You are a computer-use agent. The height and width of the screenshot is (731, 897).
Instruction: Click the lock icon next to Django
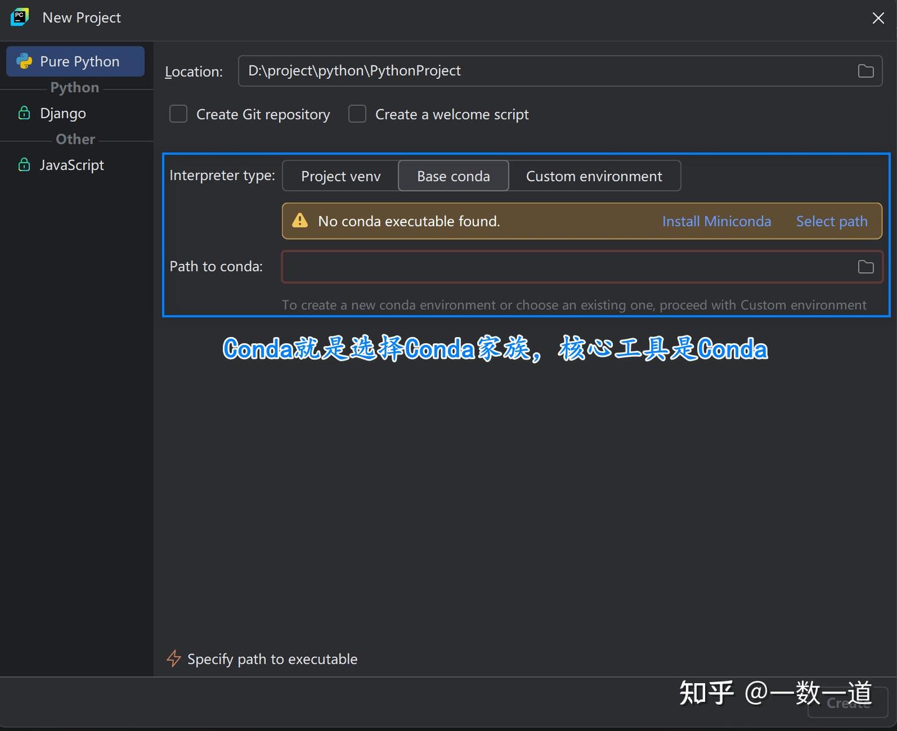coord(24,113)
